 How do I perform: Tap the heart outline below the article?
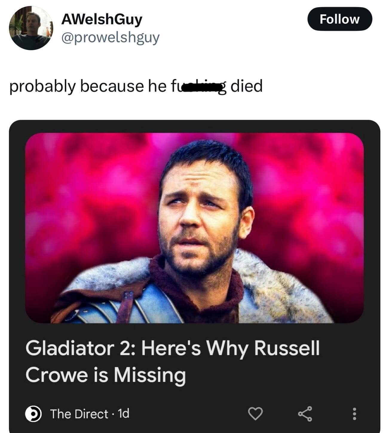coord(256,415)
